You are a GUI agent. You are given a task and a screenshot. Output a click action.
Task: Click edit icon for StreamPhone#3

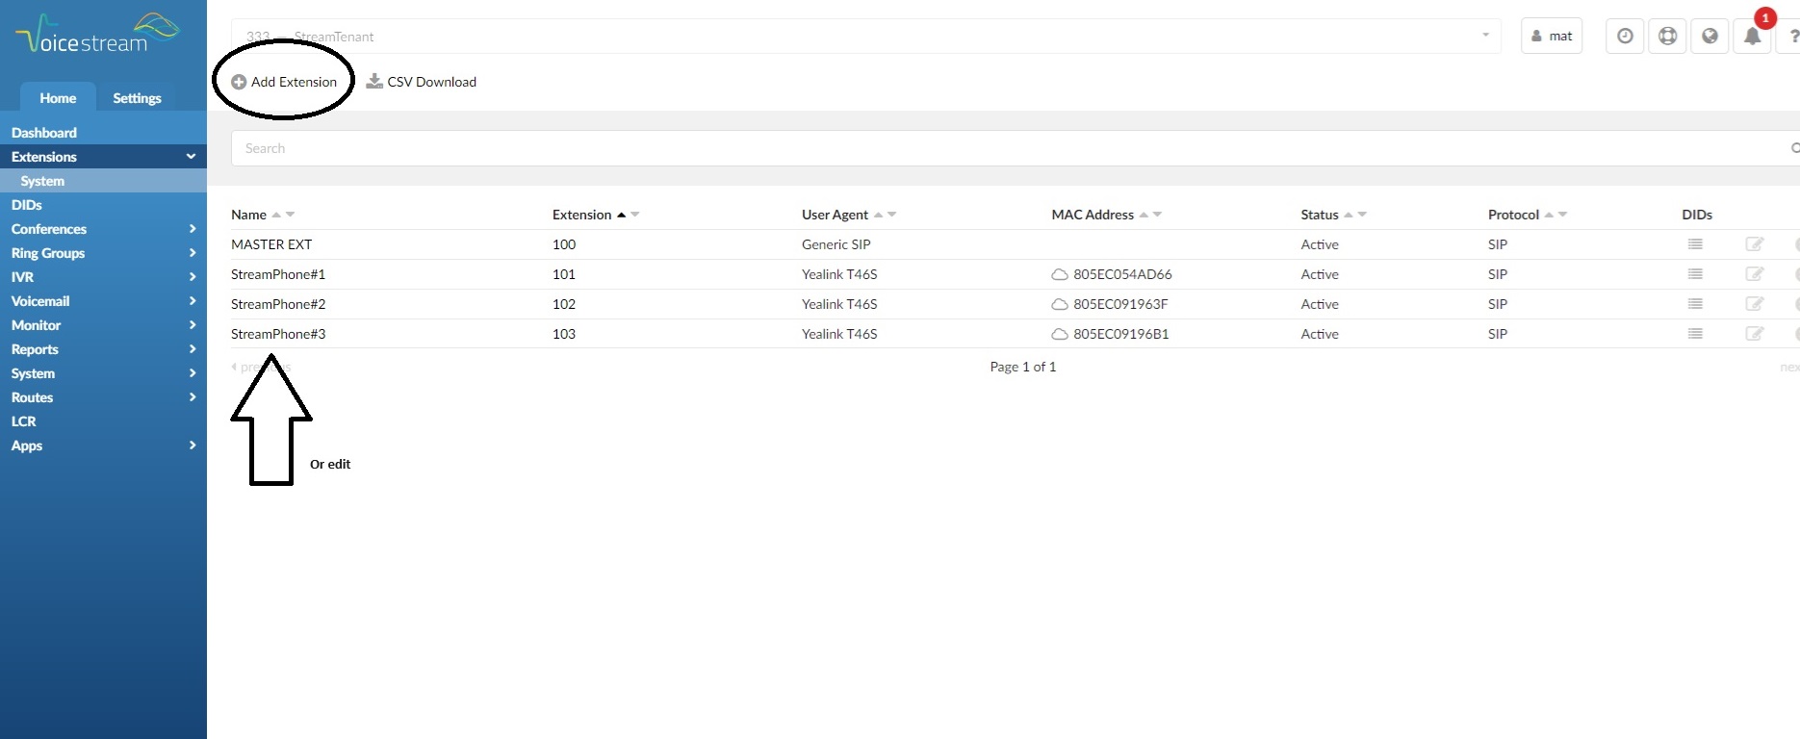pos(1755,334)
